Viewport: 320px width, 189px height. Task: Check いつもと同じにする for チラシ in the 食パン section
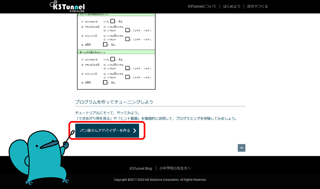[105, 65]
